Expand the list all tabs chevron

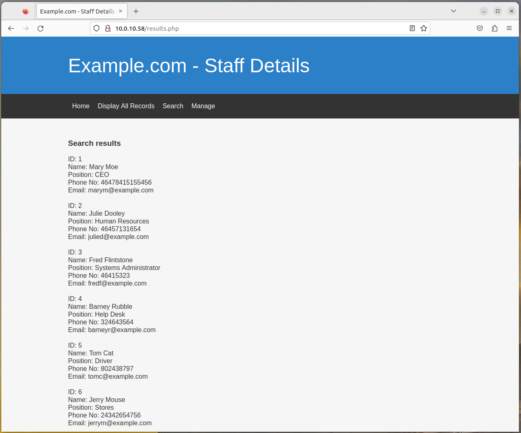[454, 11]
